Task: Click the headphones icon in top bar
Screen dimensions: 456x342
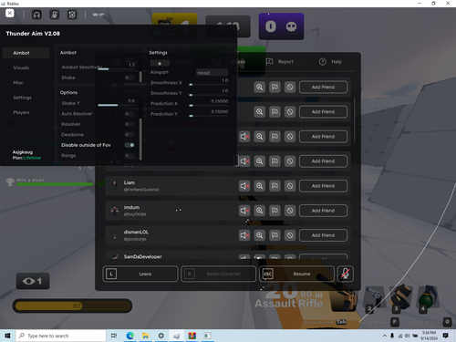Action: [36, 15]
